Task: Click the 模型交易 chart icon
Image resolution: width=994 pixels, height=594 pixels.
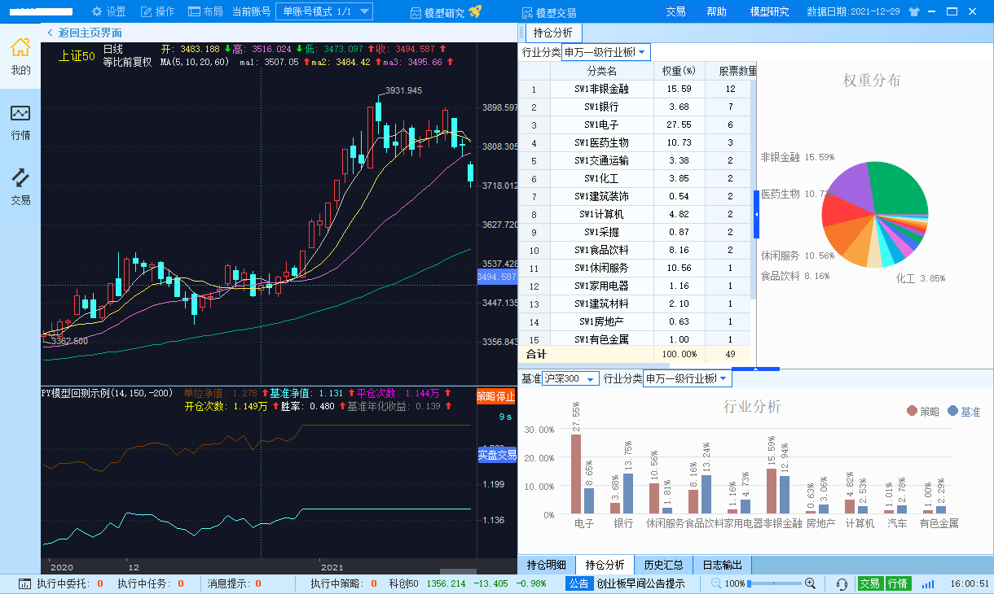Action: [x=527, y=12]
